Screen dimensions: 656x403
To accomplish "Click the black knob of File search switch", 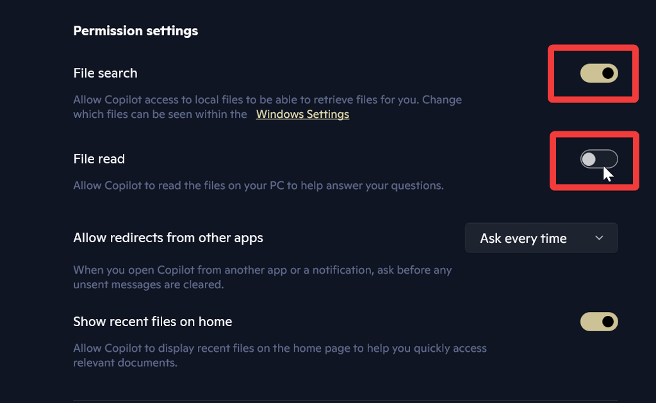I will (x=609, y=73).
